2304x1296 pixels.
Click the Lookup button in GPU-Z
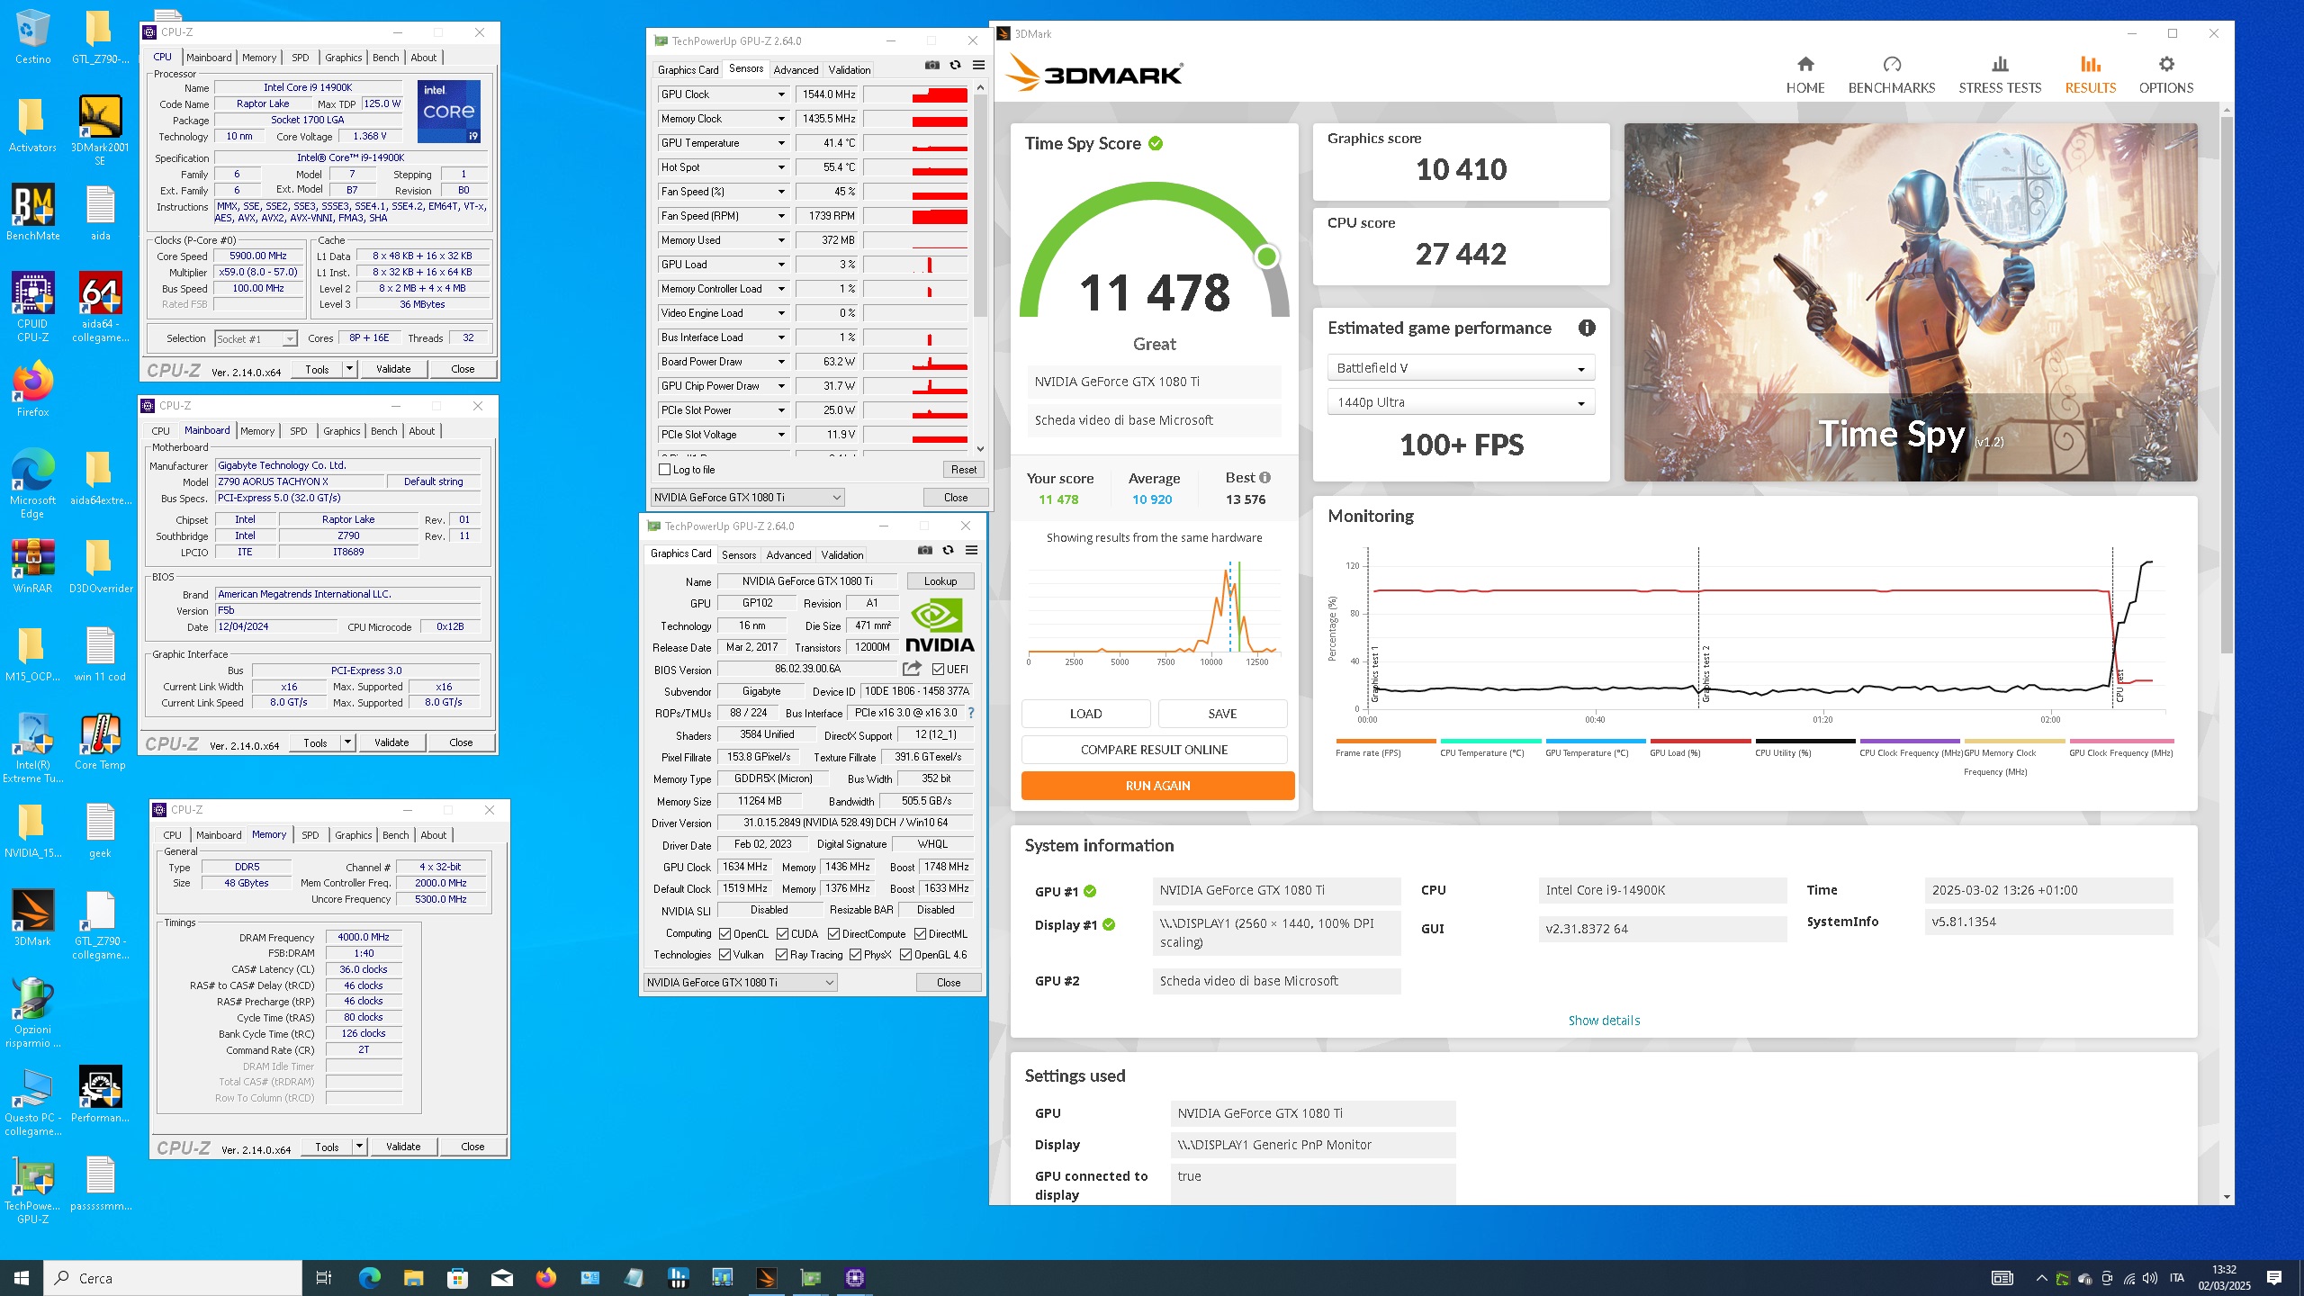[940, 581]
